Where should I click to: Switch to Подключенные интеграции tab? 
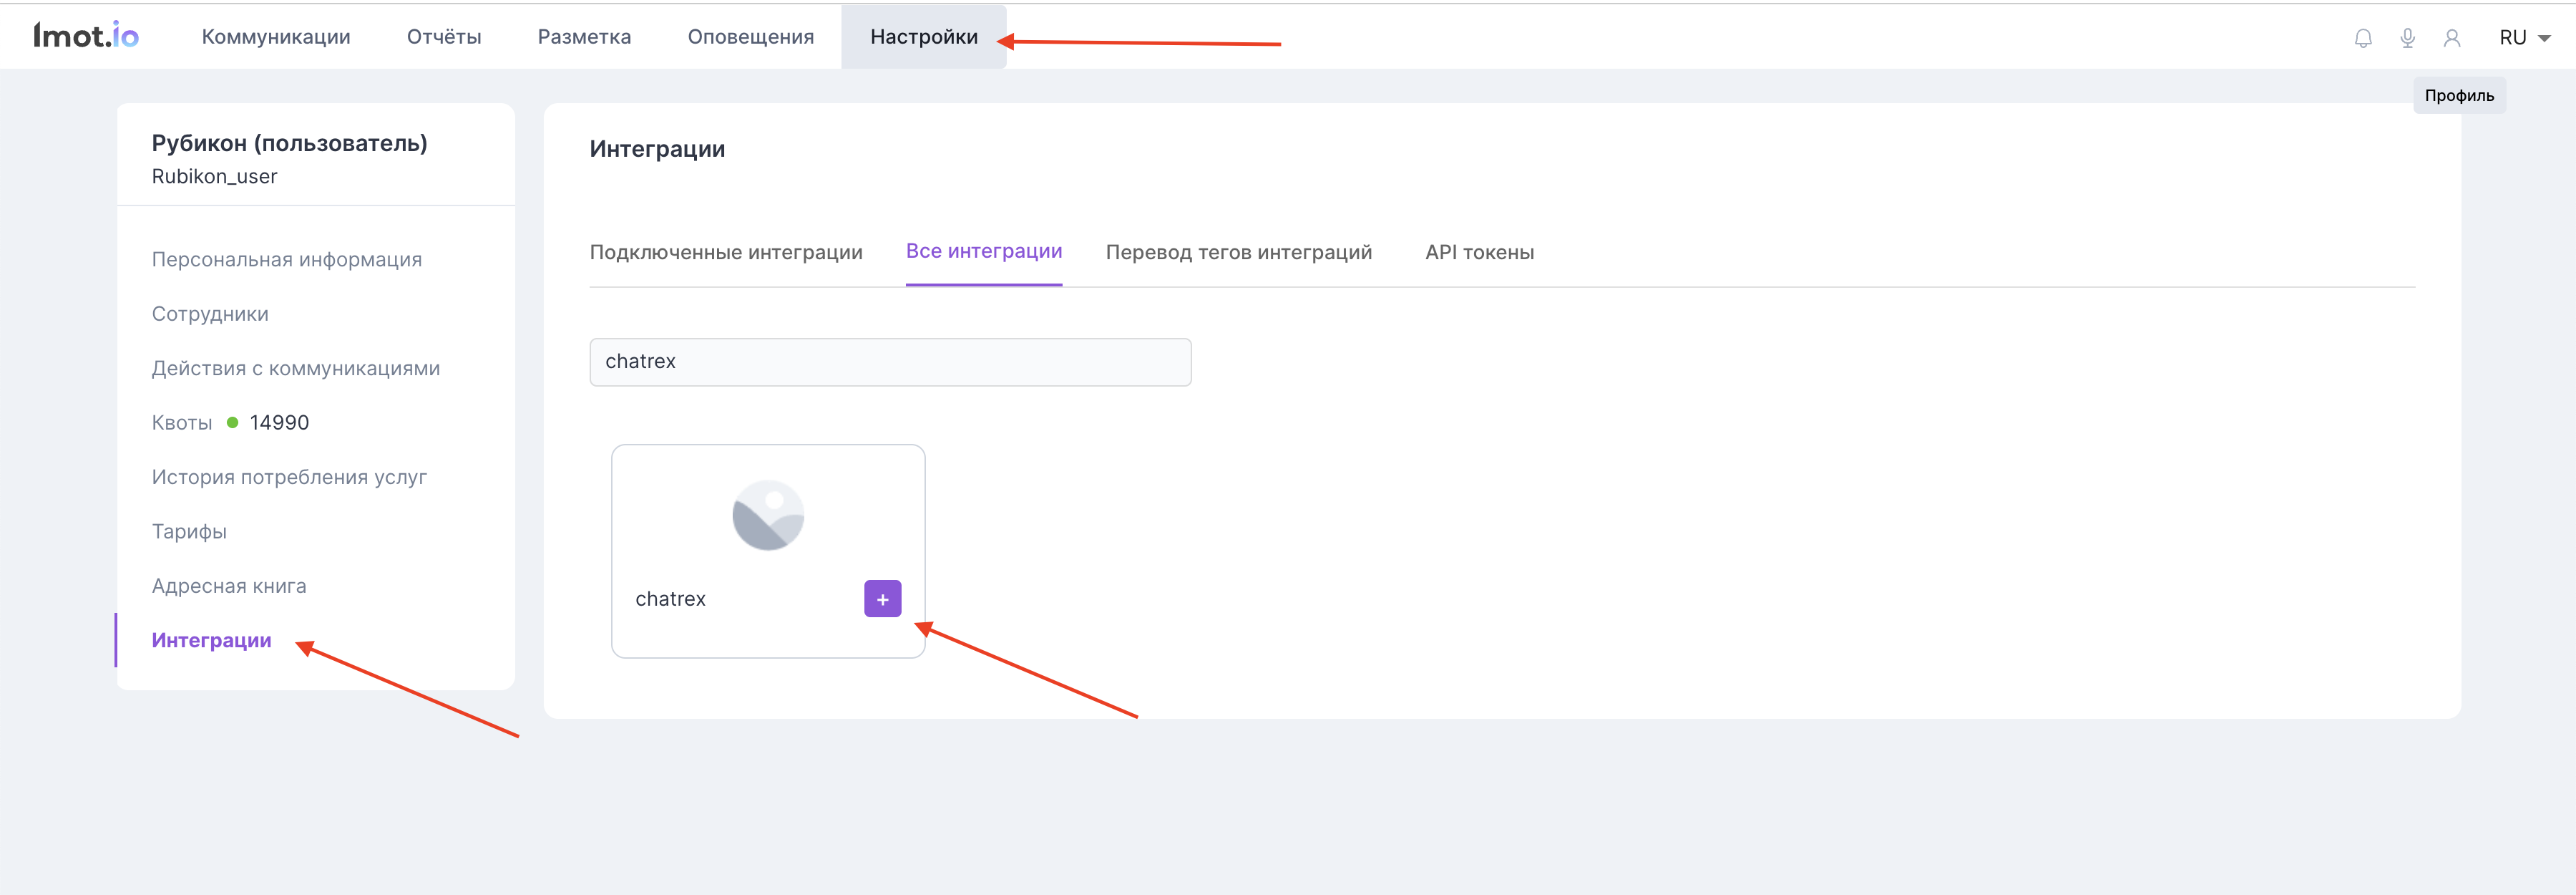726,252
